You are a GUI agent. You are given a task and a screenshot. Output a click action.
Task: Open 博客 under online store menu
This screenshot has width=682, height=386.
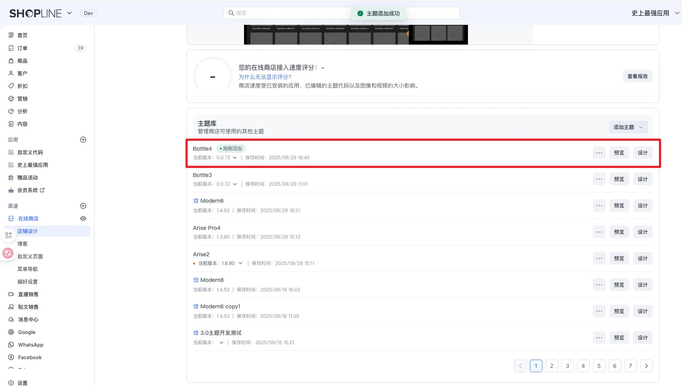pos(22,244)
